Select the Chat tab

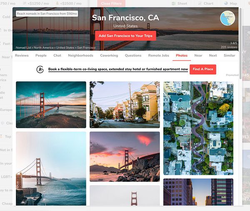(57, 55)
